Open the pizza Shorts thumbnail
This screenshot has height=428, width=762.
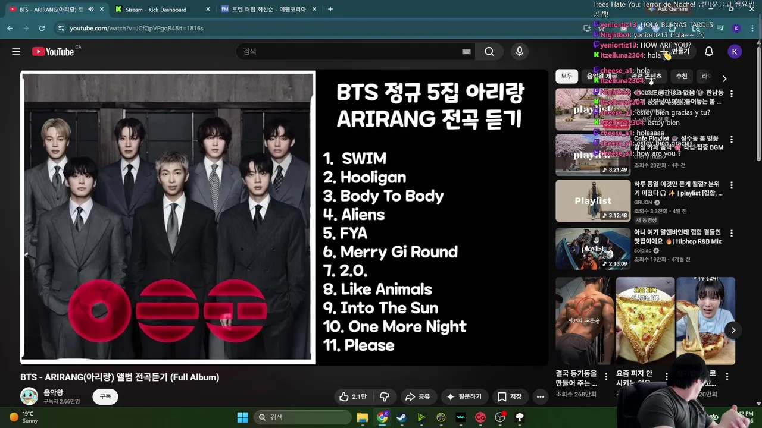click(x=645, y=321)
